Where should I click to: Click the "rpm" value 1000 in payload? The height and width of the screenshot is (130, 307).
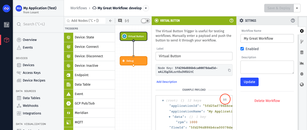click(x=193, y=122)
